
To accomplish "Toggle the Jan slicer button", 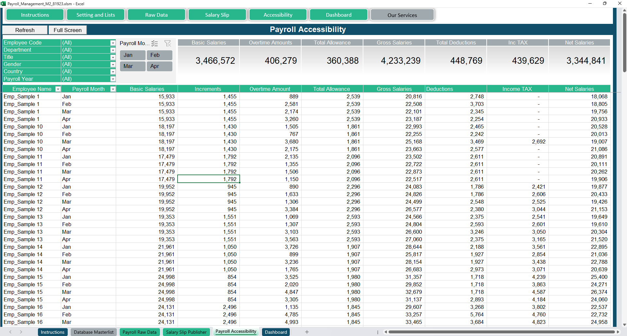I will pyautogui.click(x=132, y=55).
